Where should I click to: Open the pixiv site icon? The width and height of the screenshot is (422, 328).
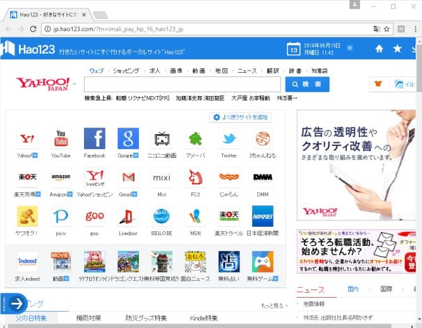[x=61, y=216]
